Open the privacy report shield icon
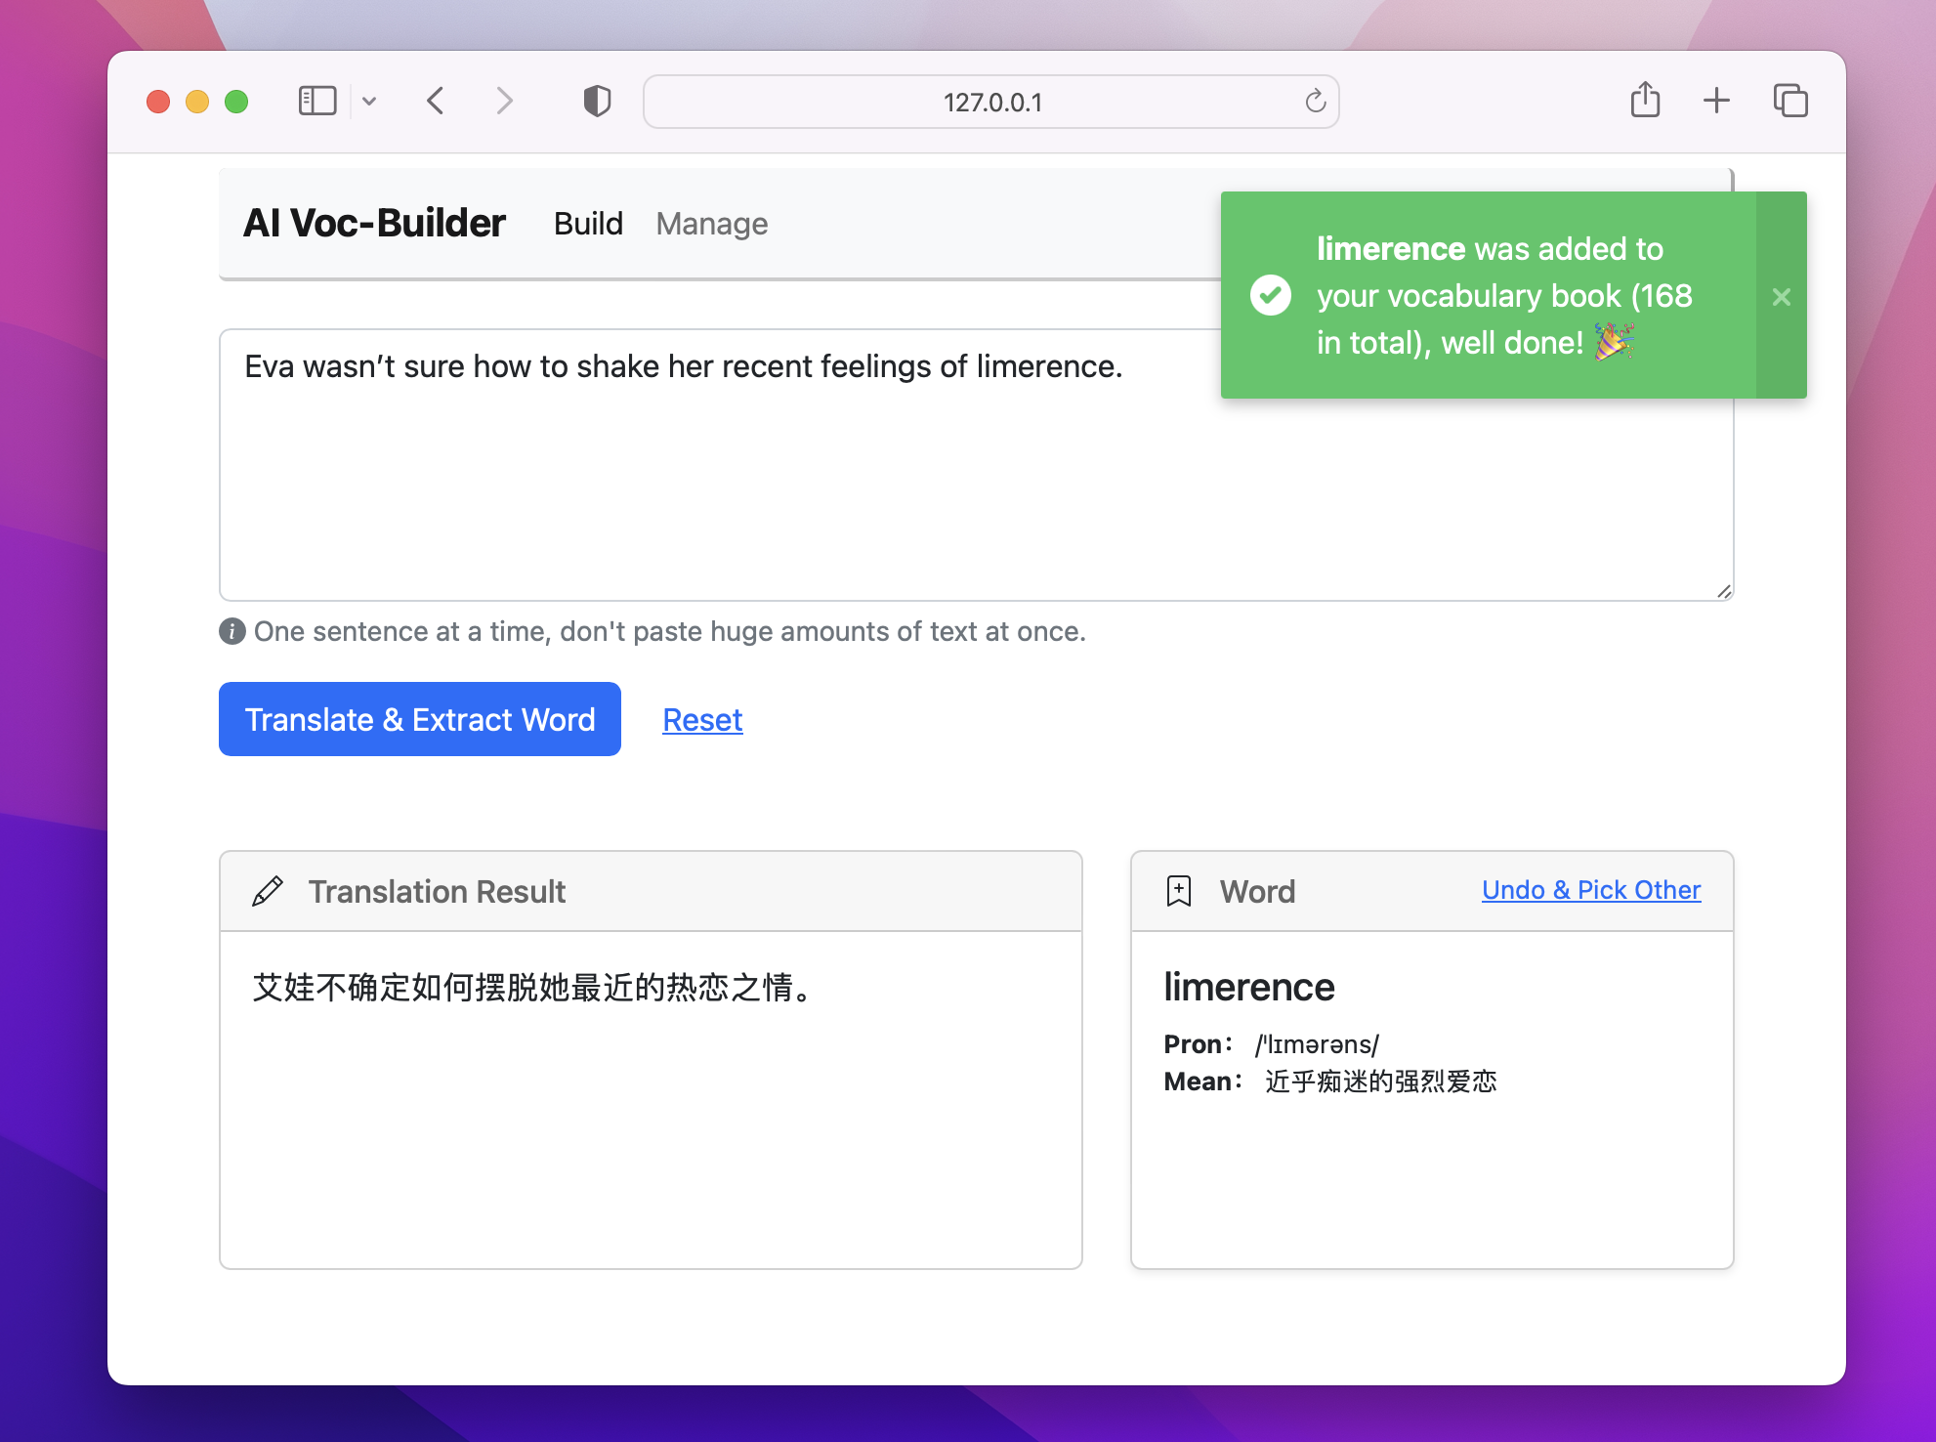The height and width of the screenshot is (1442, 1936). pos(597,101)
